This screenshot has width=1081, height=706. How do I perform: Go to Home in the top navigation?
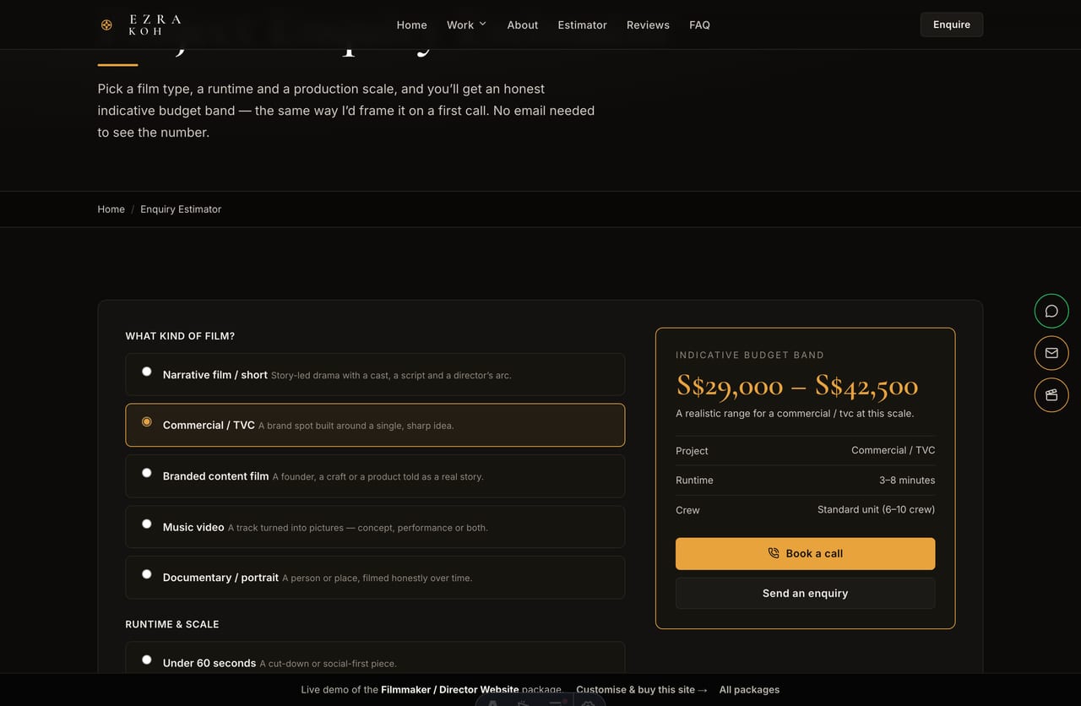(x=411, y=24)
